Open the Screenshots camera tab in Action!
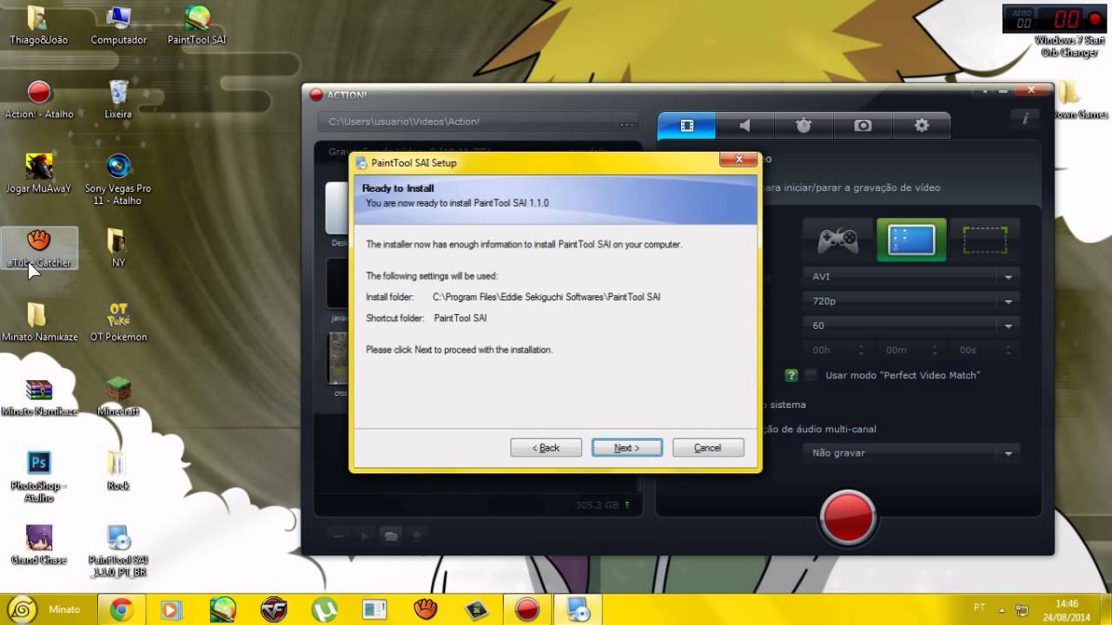Screen dimensions: 1112x625 (863, 126)
